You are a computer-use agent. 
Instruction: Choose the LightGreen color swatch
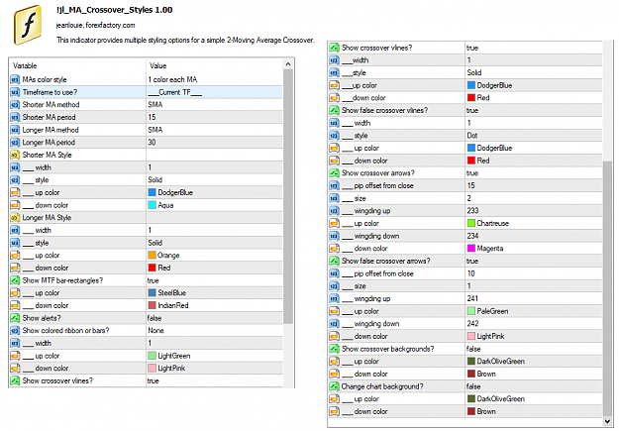pos(152,356)
